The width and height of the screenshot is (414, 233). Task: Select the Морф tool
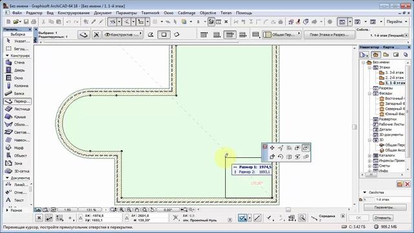[x=17, y=148]
